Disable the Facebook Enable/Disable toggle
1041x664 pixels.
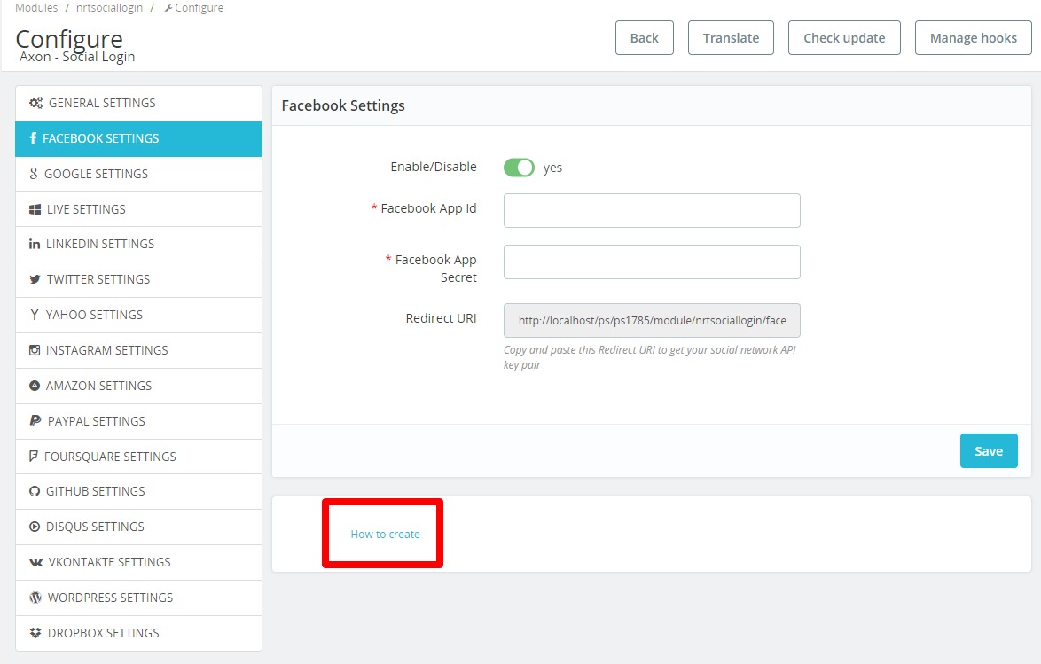[518, 167]
